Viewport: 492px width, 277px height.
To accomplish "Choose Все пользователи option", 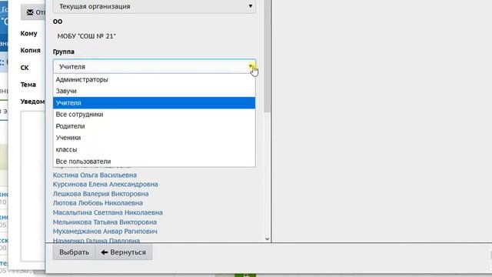I will tap(154, 161).
